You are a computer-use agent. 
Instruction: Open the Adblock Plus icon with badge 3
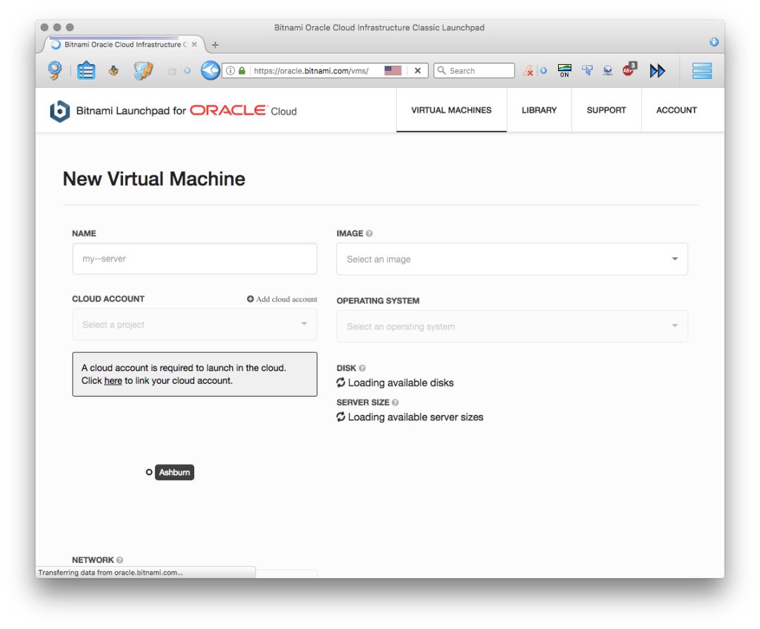(629, 69)
